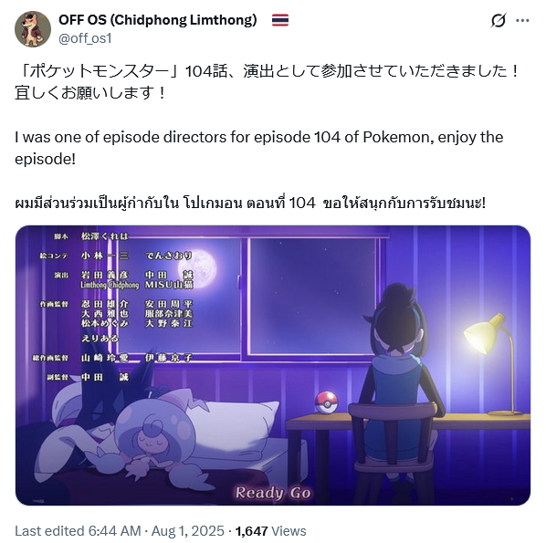Open the dog avatar profile picture

pos(33,29)
